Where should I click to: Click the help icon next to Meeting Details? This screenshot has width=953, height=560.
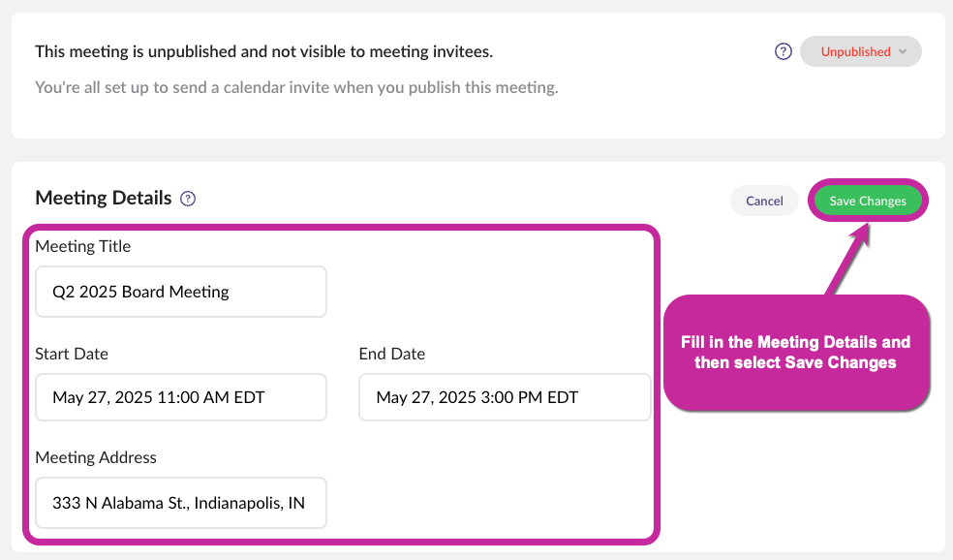188,199
